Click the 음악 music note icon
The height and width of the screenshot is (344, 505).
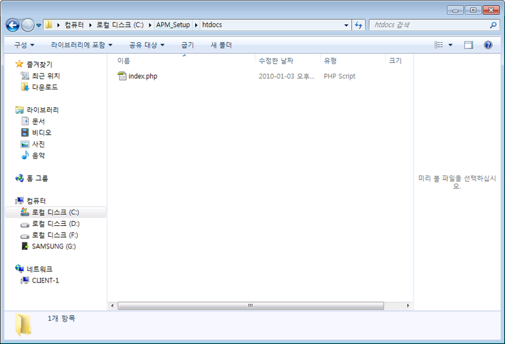click(x=25, y=155)
